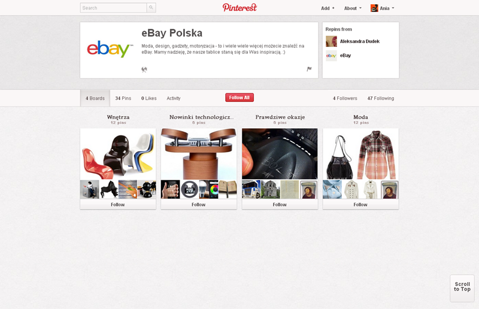
Task: Switch to the 34 Pins tab
Action: click(123, 98)
